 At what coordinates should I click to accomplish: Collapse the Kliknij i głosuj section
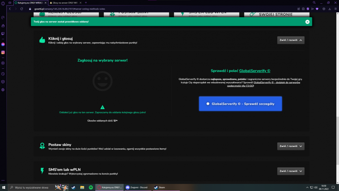291,40
